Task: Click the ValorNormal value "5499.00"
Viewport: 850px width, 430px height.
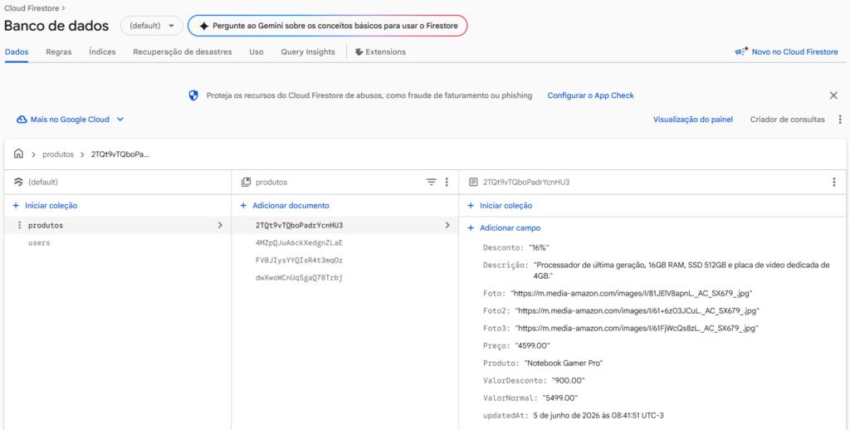Action: [561, 398]
